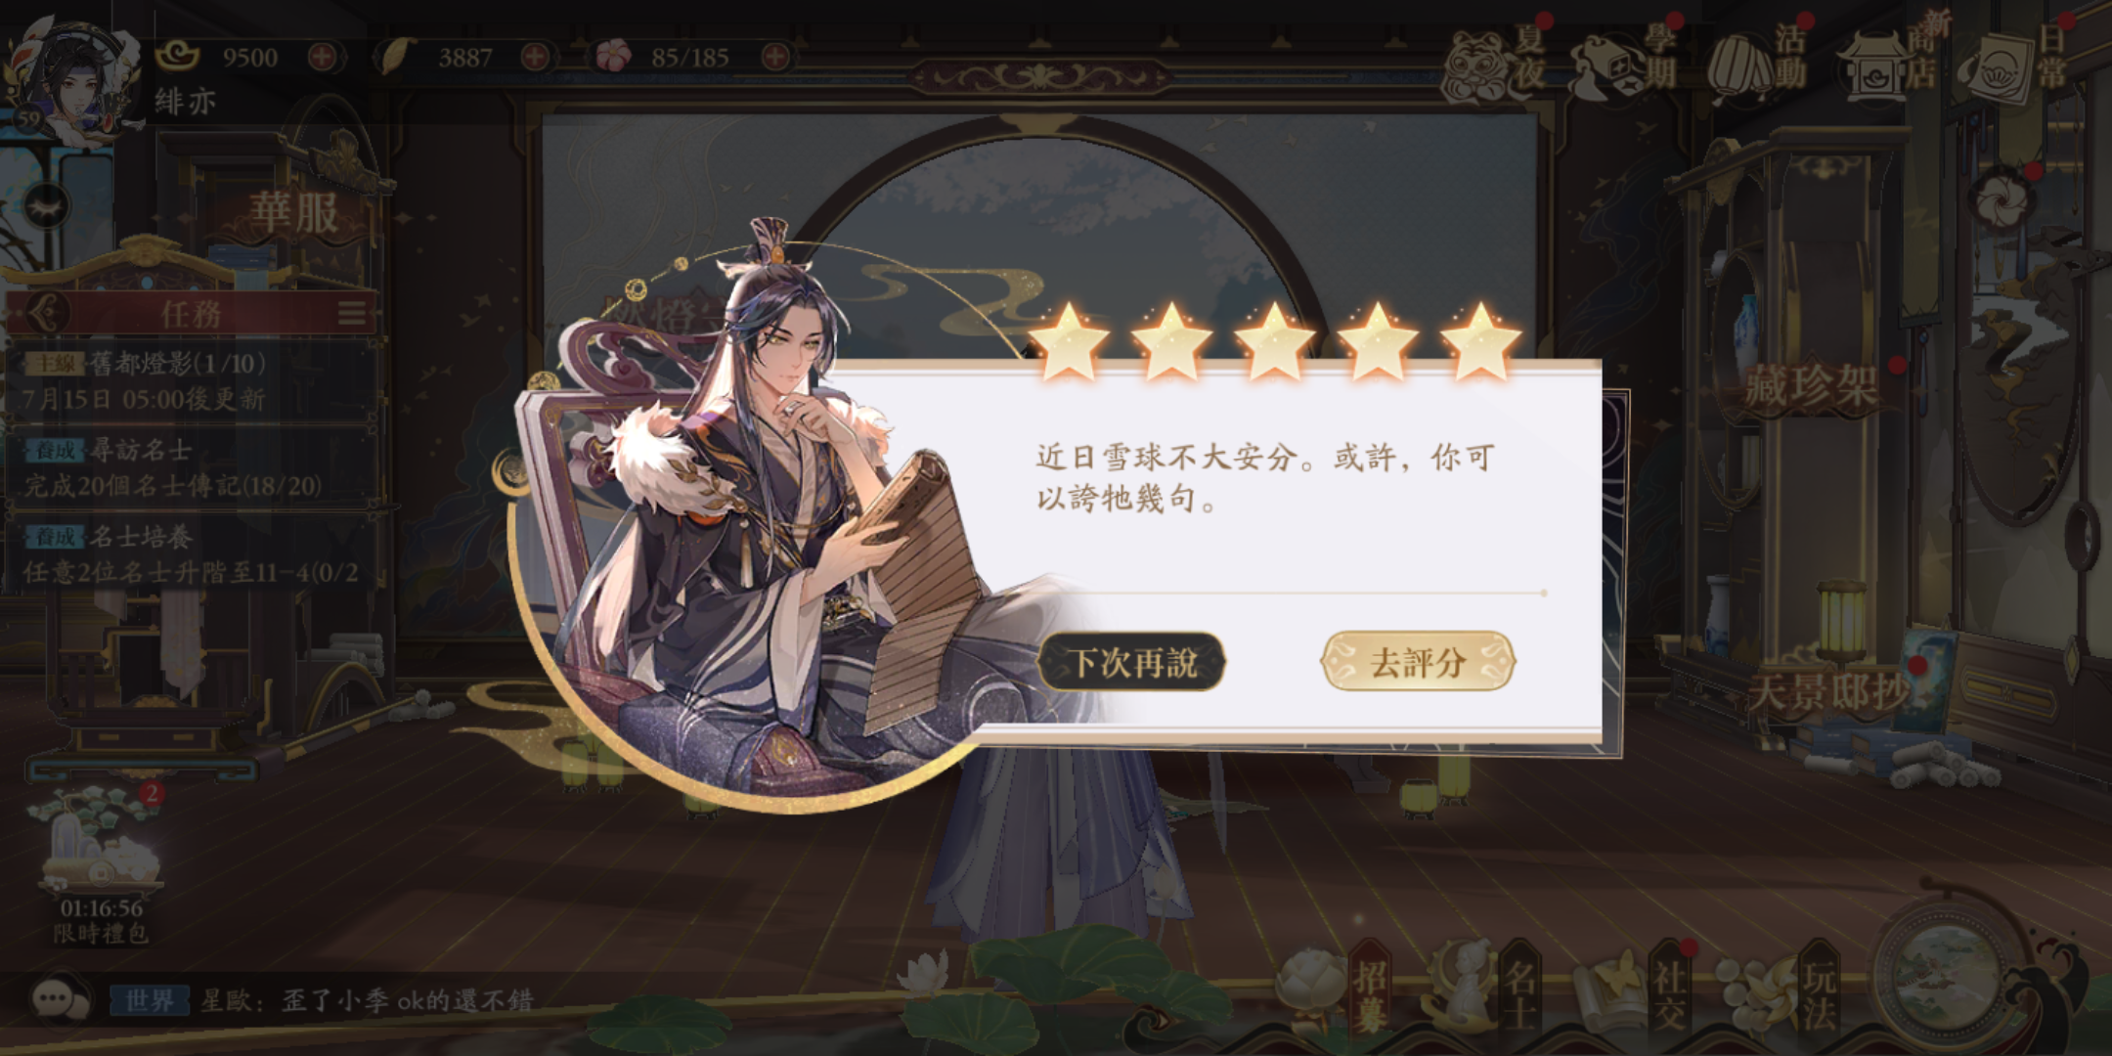Image resolution: width=2112 pixels, height=1056 pixels.
Task: Click the third rating star
Action: 1274,340
